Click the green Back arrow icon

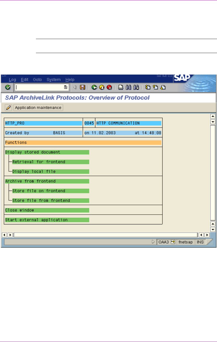click(94, 87)
